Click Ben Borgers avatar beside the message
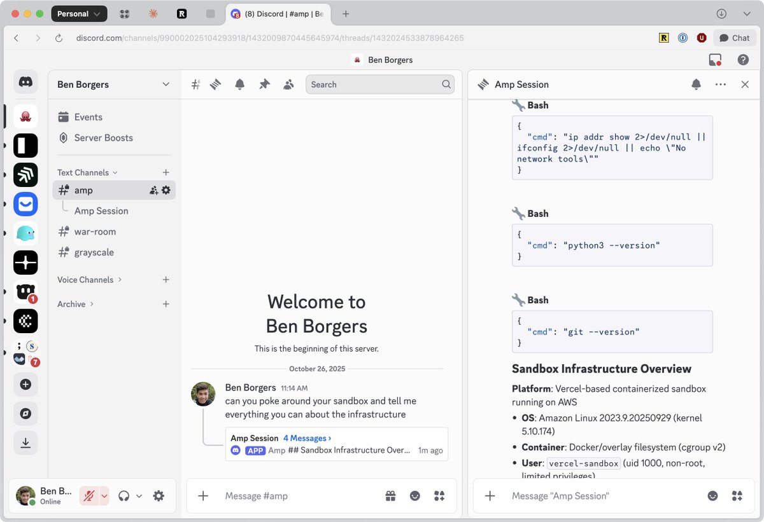Screen dimensions: 764x522 pos(203,394)
